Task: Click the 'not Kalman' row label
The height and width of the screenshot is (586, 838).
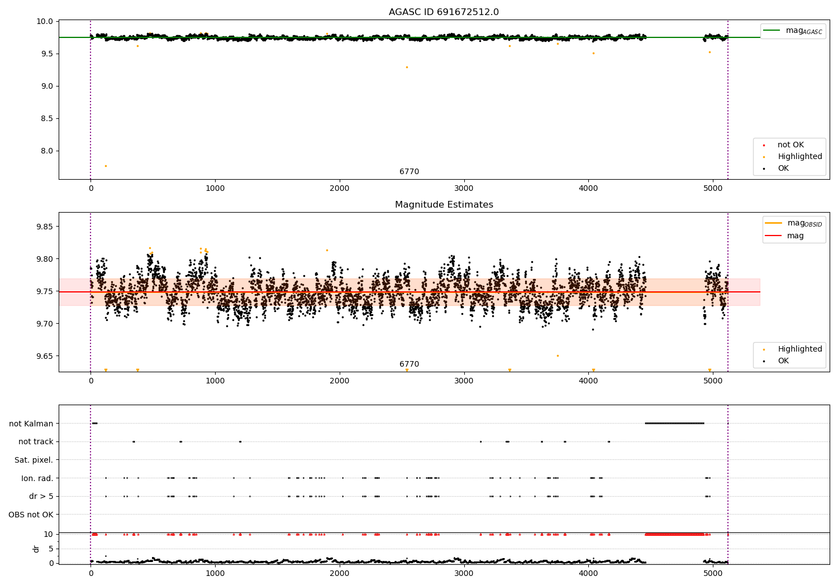Action: pos(31,424)
